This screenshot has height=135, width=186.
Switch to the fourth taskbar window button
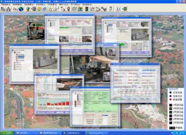[97, 133]
